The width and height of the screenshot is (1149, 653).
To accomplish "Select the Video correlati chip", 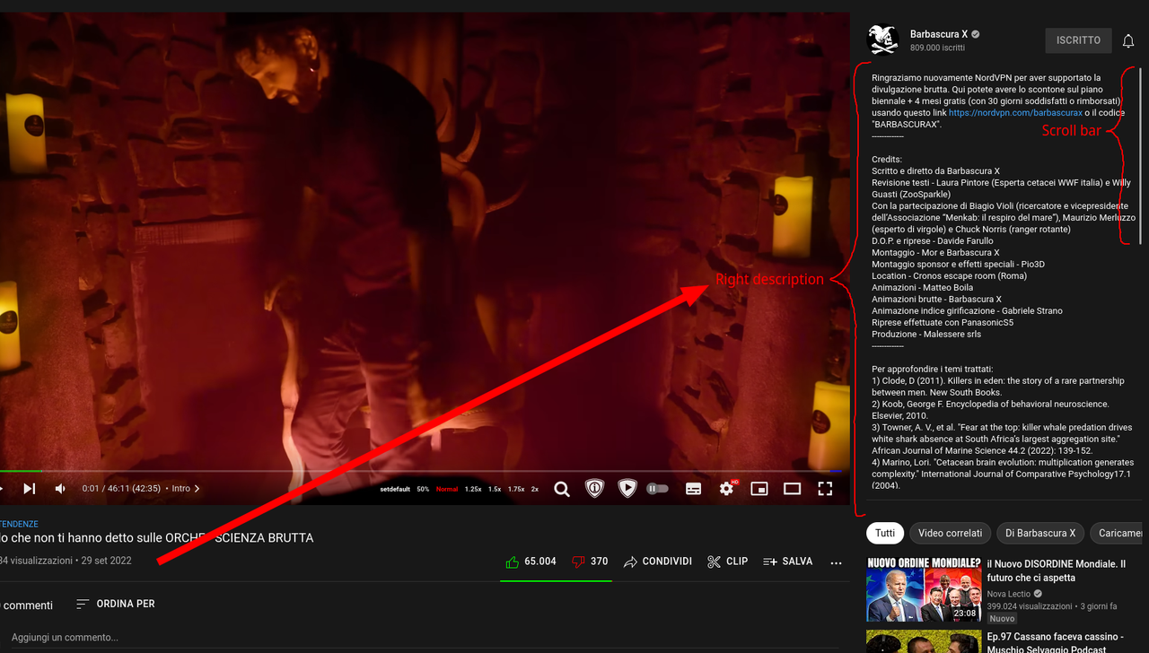I will [951, 533].
